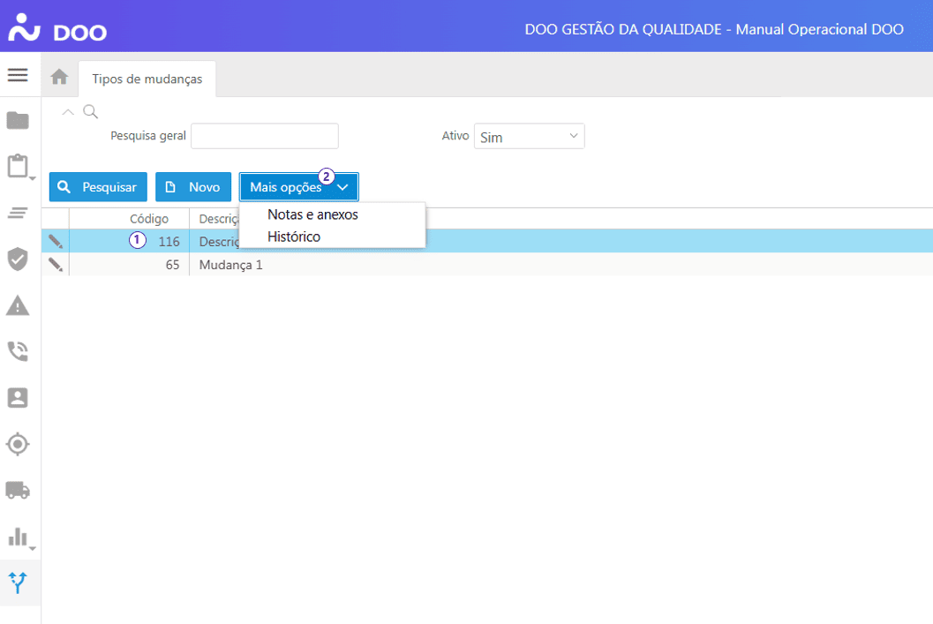Select Notas e anexos menu option
Screen dimensions: 933x624
[x=312, y=214]
